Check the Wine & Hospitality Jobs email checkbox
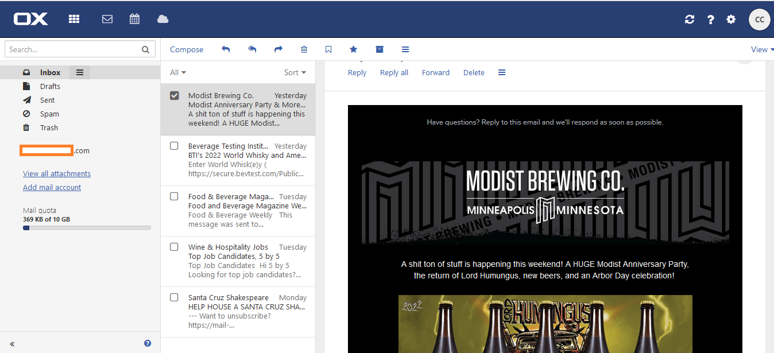Viewport: 774px width, 353px height. [x=175, y=247]
